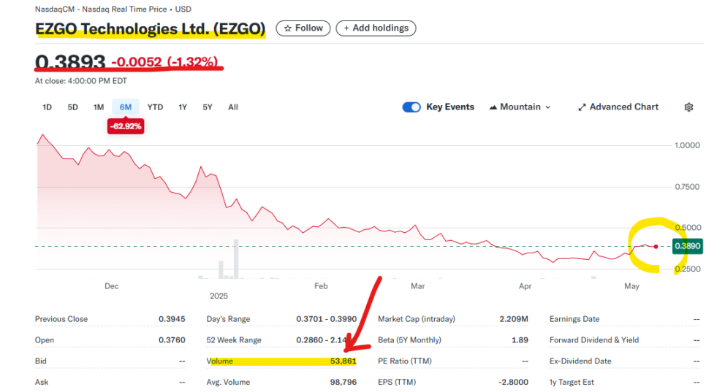
Task: Click the May x-axis label
Action: (x=631, y=286)
